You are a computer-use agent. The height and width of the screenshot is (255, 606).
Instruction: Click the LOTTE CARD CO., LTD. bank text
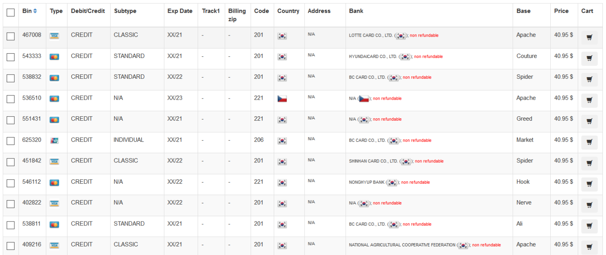(x=371, y=35)
